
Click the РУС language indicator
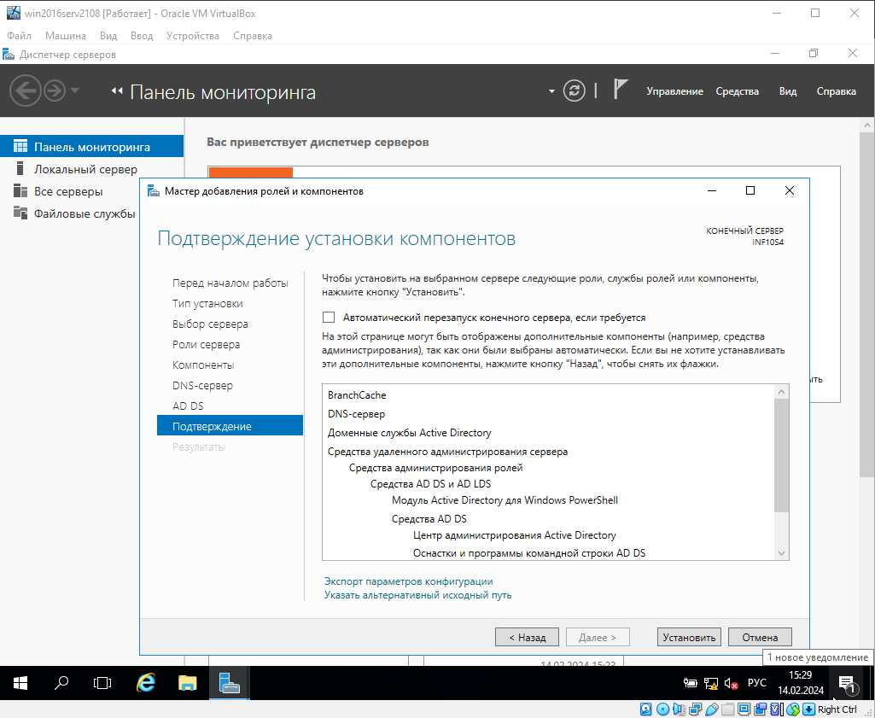coord(756,683)
